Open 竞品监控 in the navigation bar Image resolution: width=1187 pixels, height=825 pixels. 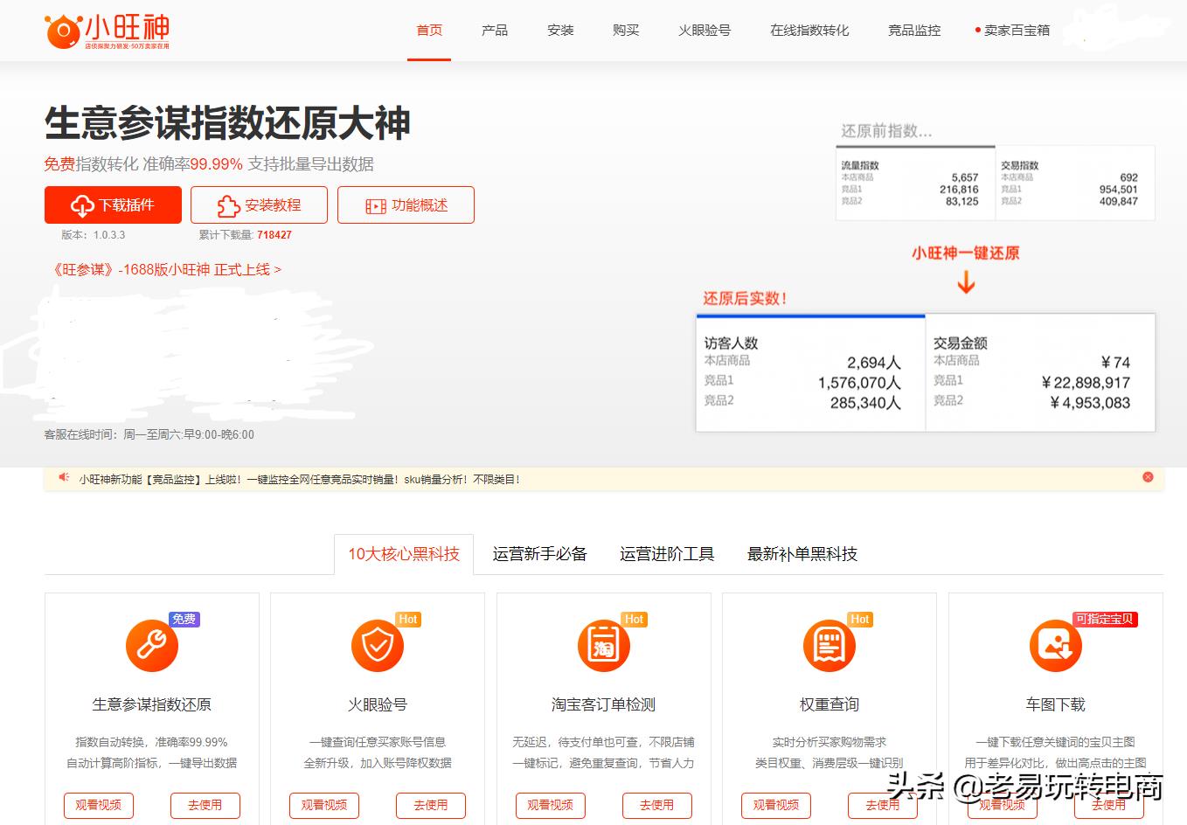914,31
